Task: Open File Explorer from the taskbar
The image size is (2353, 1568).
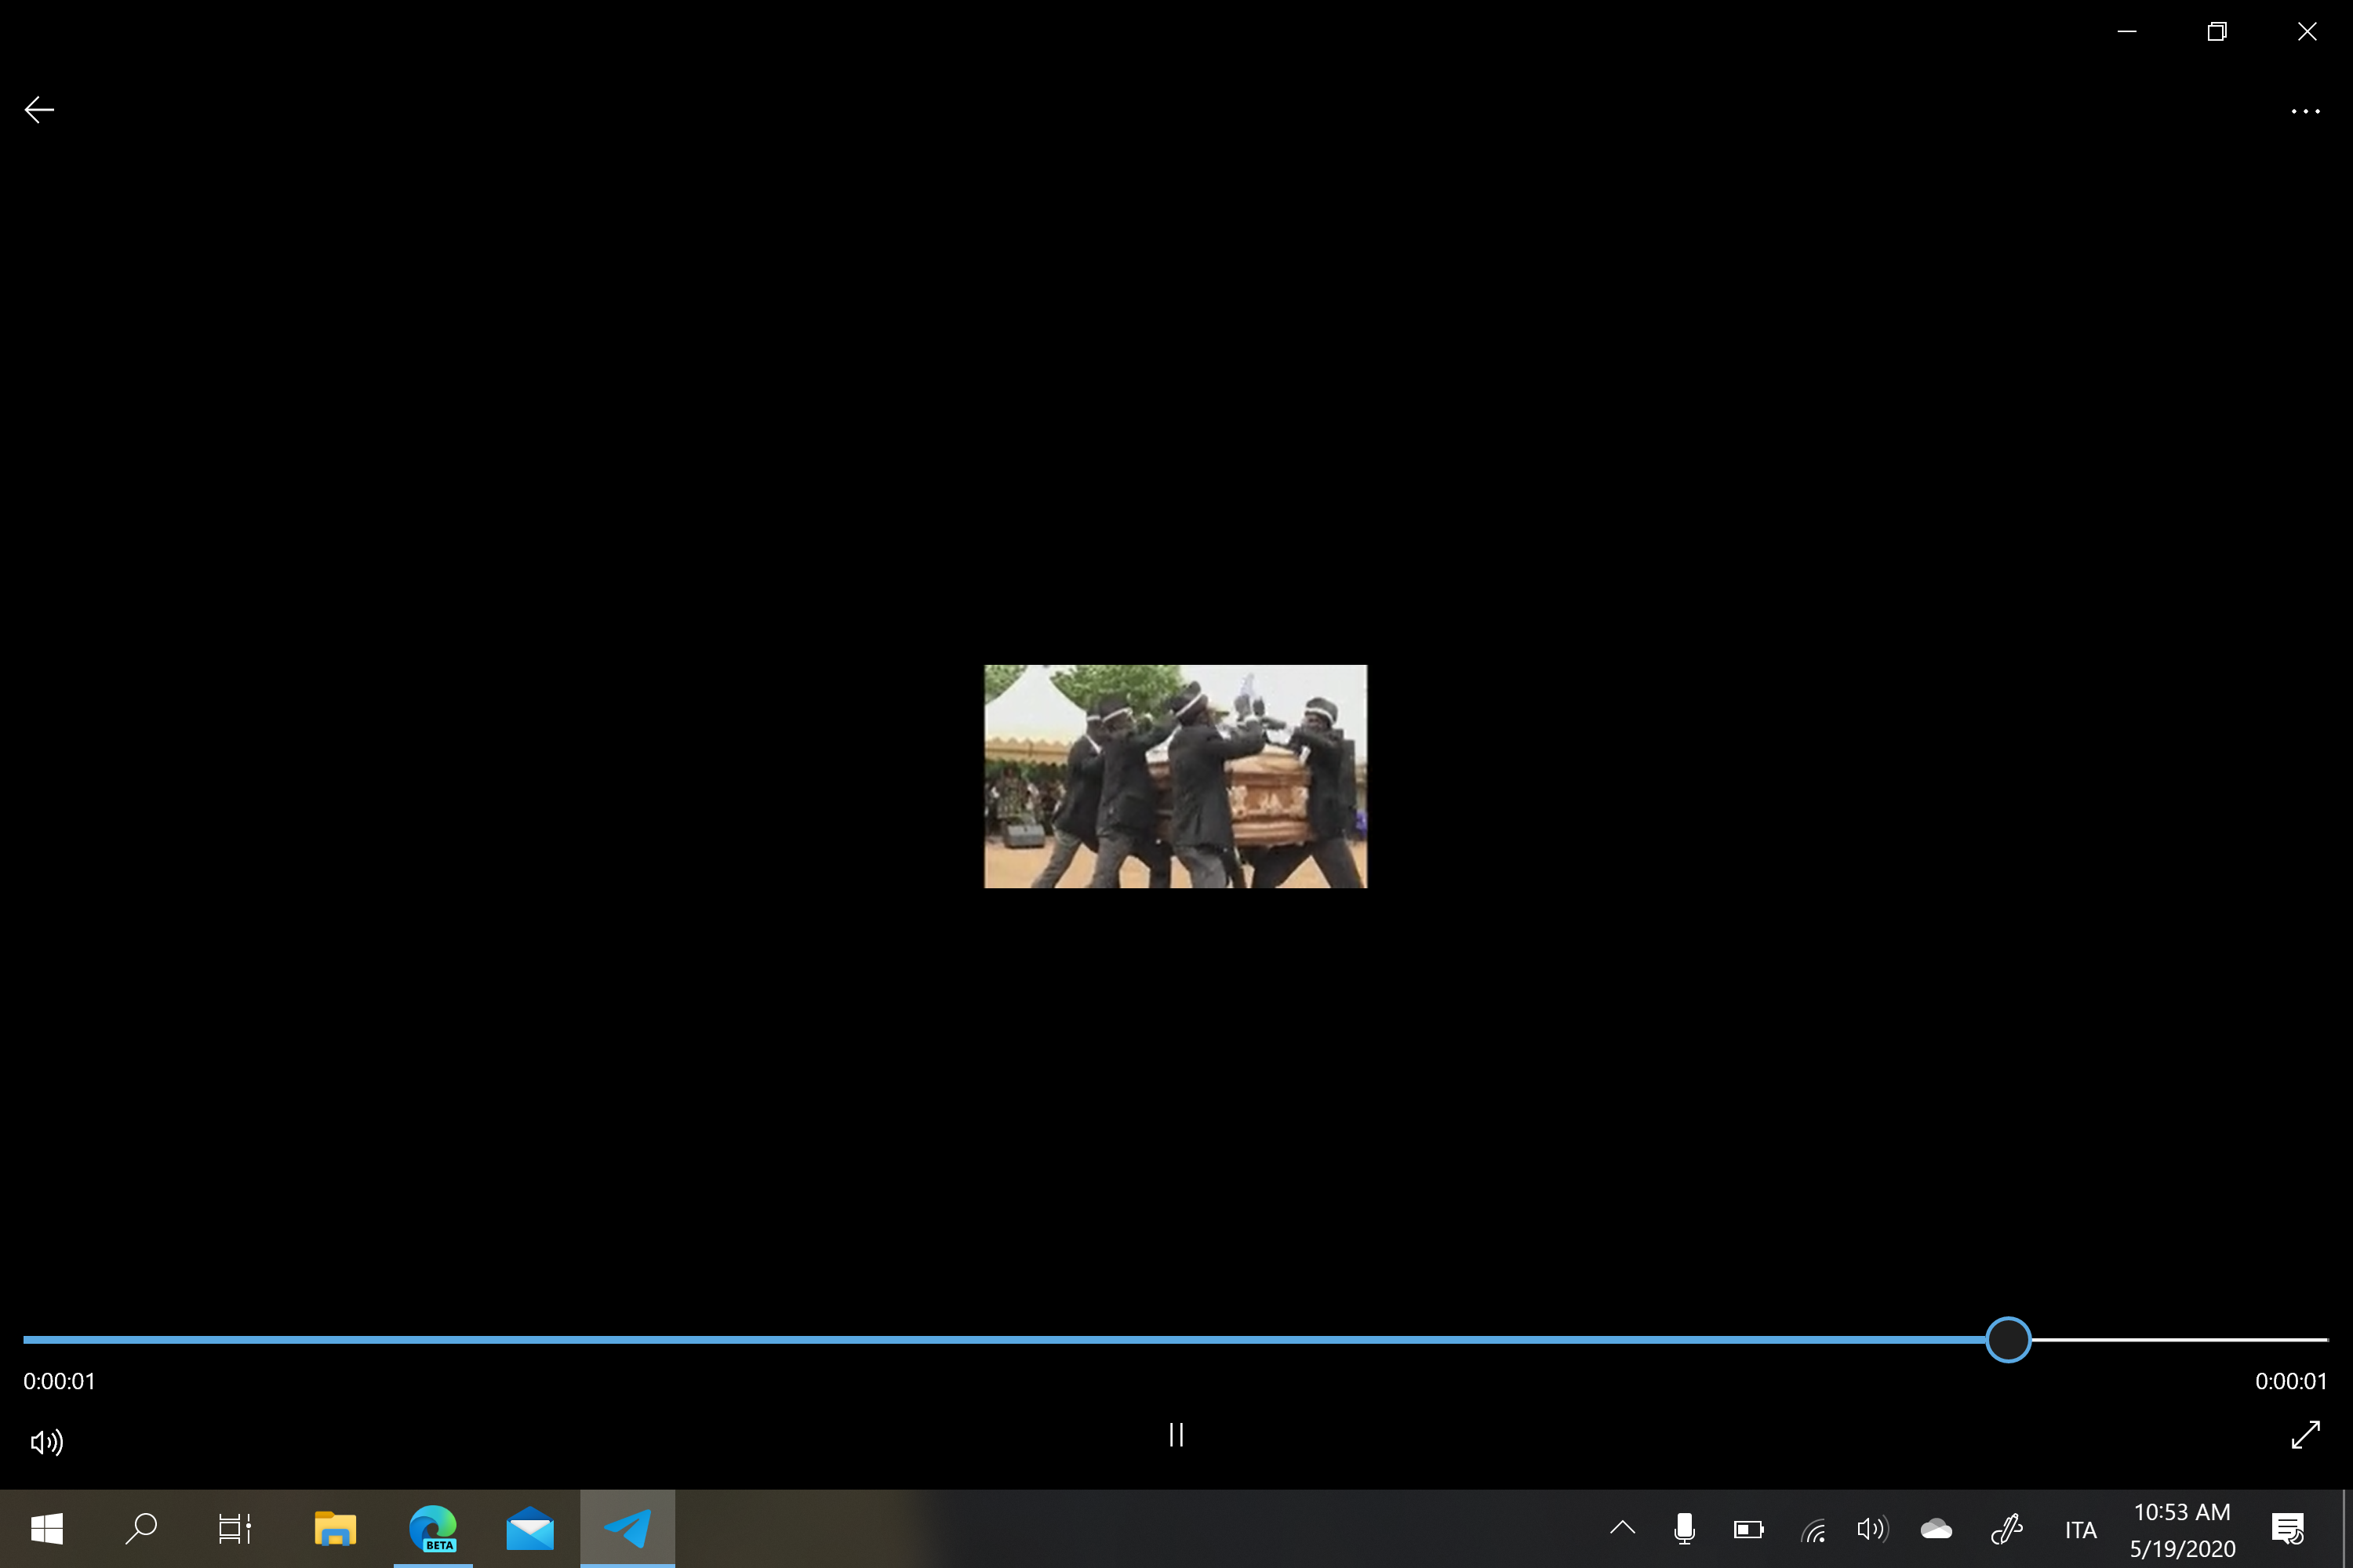Action: [335, 1528]
